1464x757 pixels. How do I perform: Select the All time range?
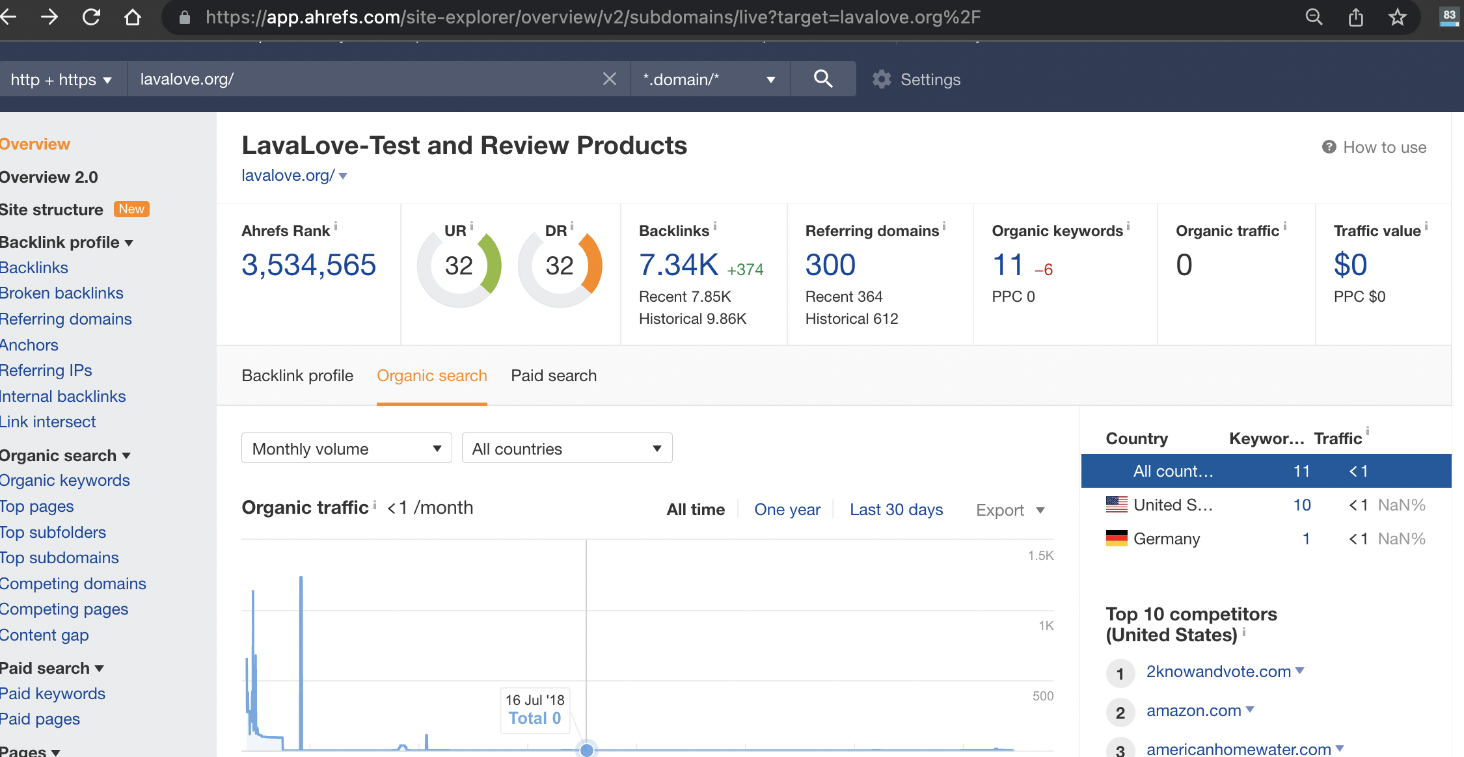(696, 509)
